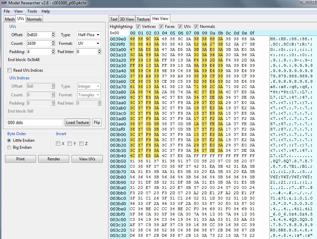
Task: Toggle Faces highlighting checkbox
Action: point(161,27)
